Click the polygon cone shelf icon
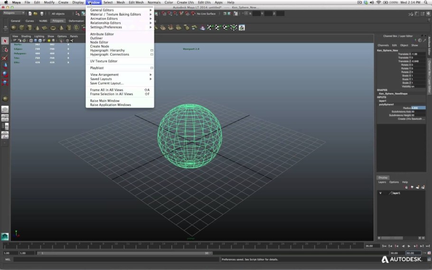The height and width of the screenshot is (270, 432). pos(37,28)
